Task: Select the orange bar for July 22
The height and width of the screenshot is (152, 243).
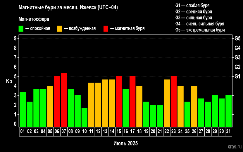Action: coord(167,103)
